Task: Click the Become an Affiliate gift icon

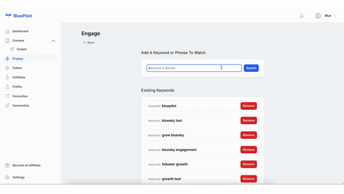Action: pyautogui.click(x=7, y=165)
